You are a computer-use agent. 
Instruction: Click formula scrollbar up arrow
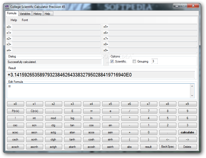pyautogui.click(x=192, y=86)
